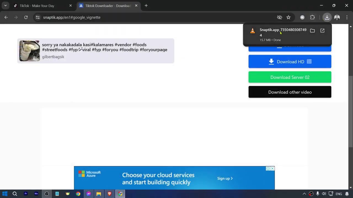The height and width of the screenshot is (198, 353).
Task: Click the system volume speaker icon
Action: [324, 194]
